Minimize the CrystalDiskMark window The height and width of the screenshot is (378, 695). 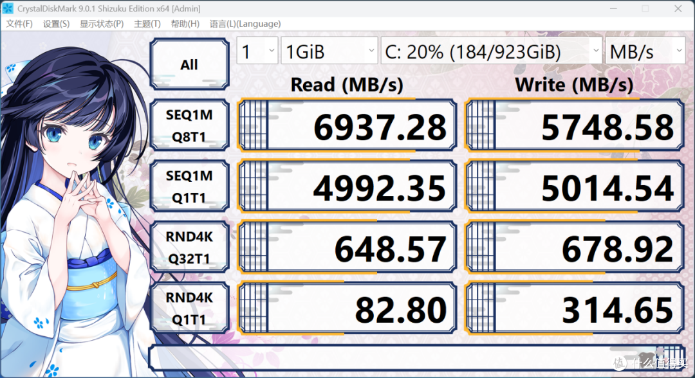(613, 8)
